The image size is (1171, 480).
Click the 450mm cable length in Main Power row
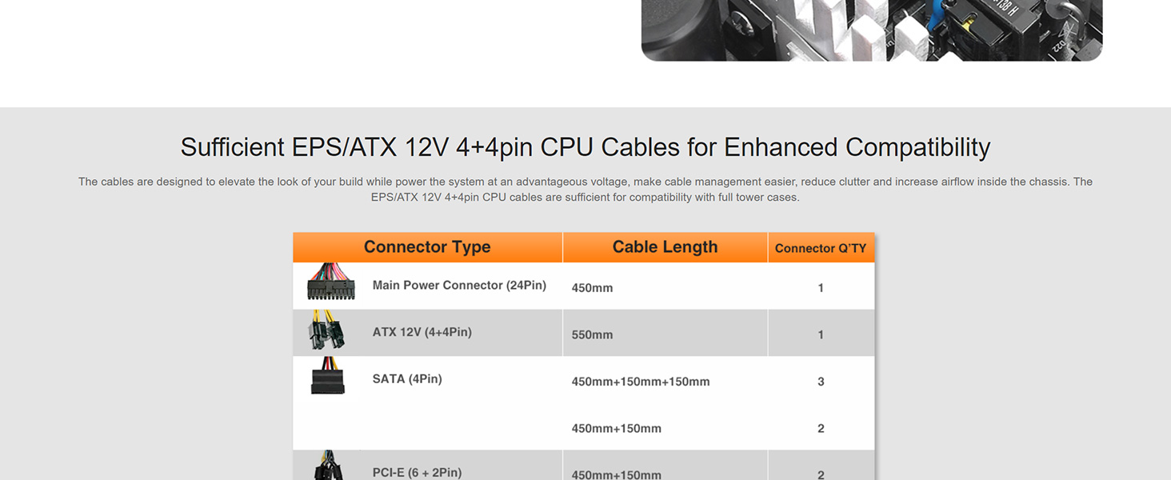click(x=592, y=288)
